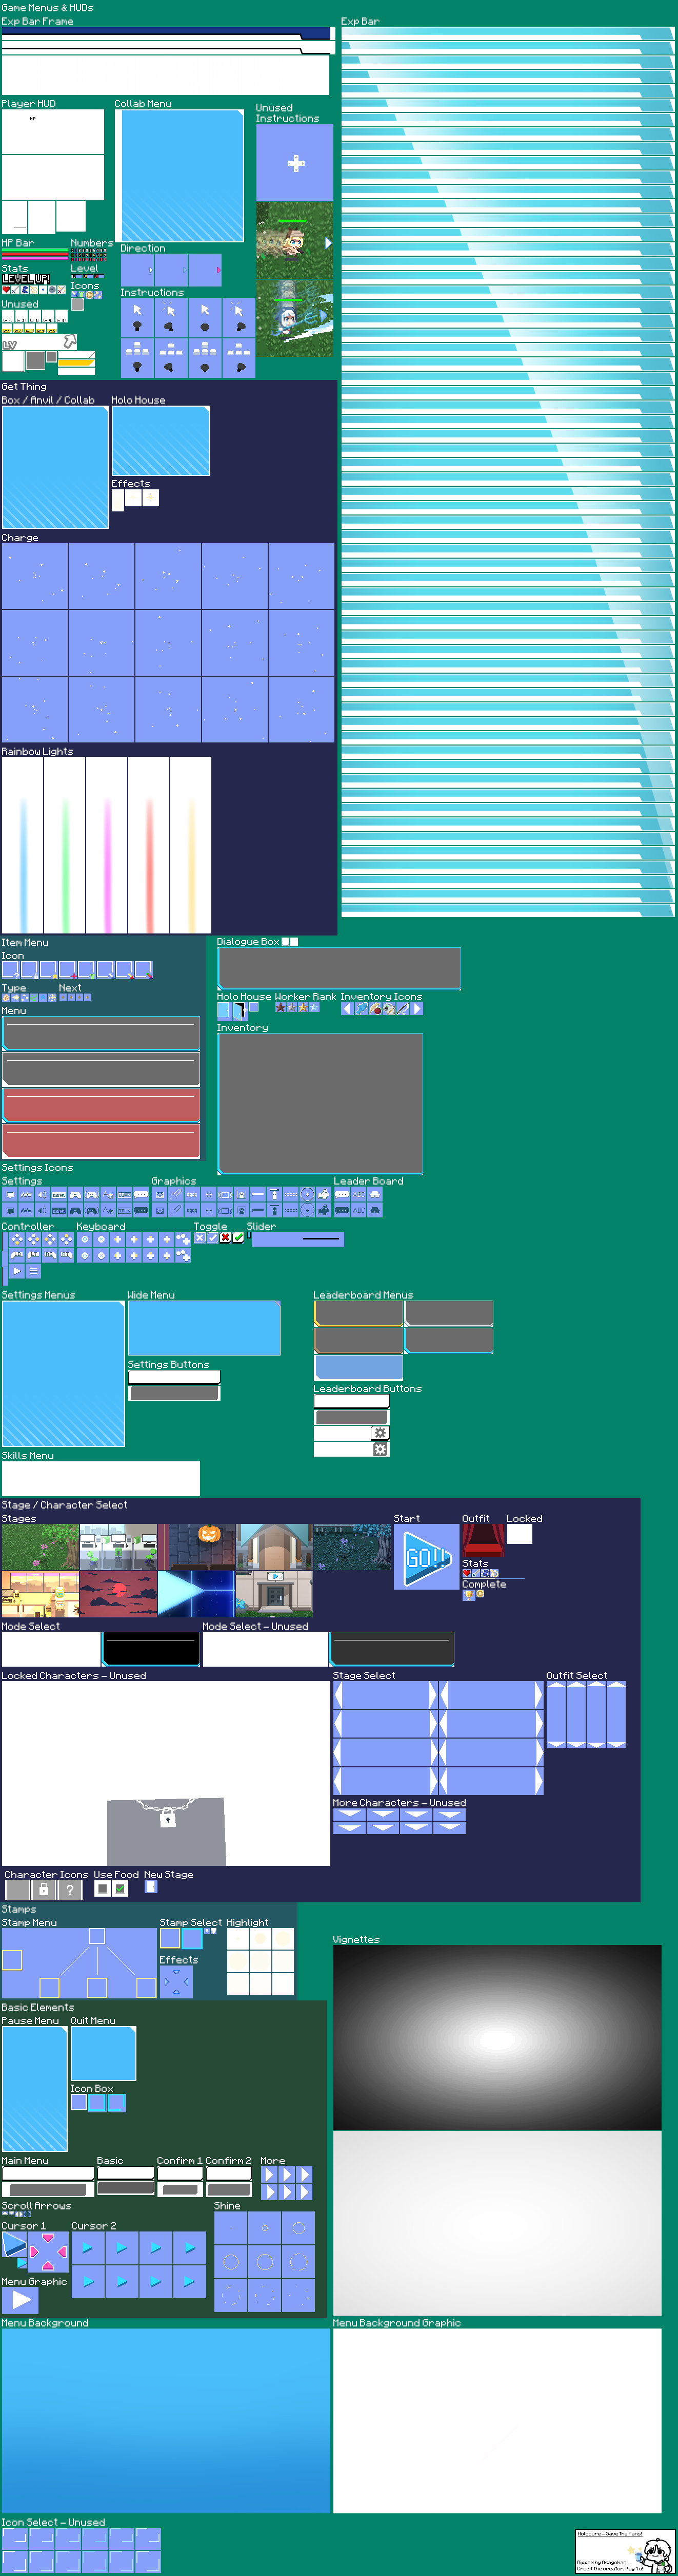Click the light ABC icon under Leader Board

(x=358, y=1194)
